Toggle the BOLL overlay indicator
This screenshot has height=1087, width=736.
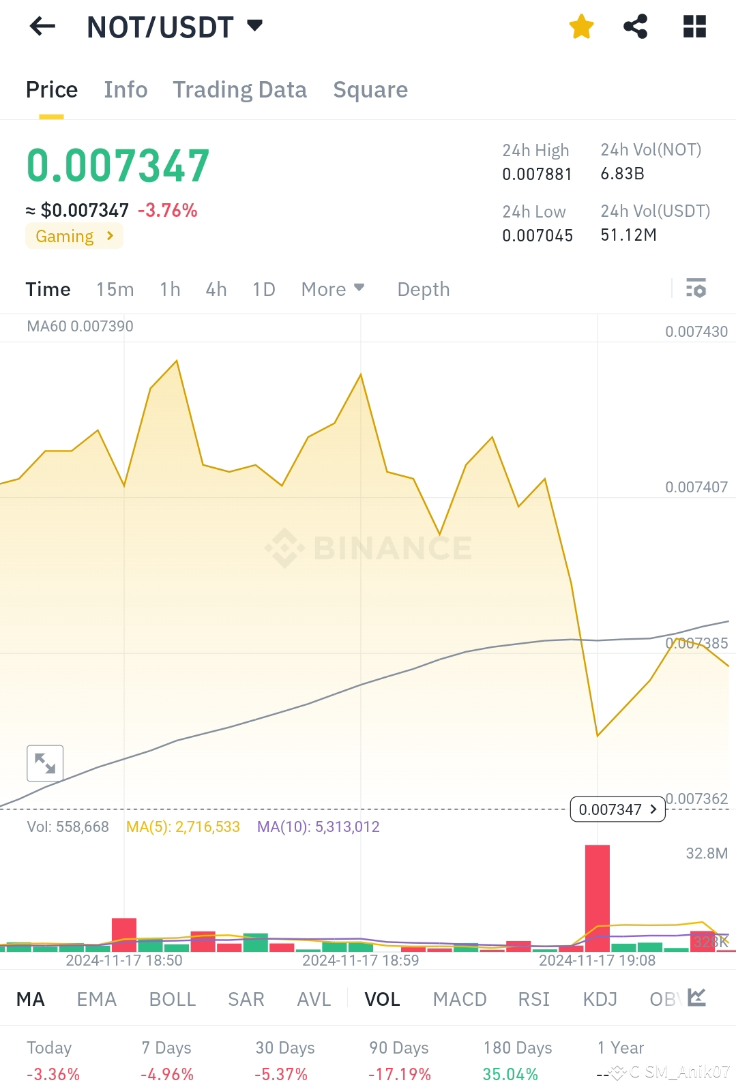pyautogui.click(x=173, y=999)
